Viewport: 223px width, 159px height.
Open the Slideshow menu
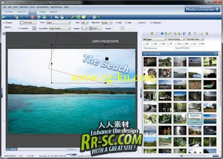pos(24,7)
